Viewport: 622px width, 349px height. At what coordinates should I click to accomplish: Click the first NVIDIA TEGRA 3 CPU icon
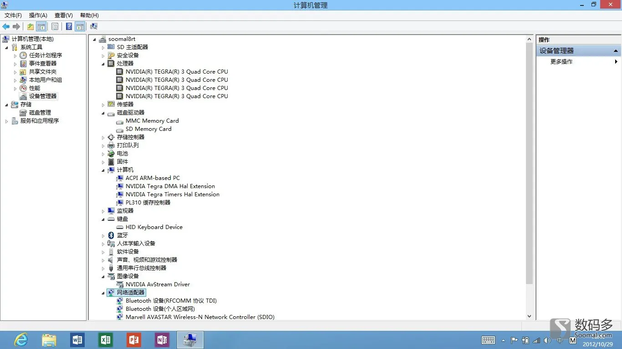(x=120, y=72)
